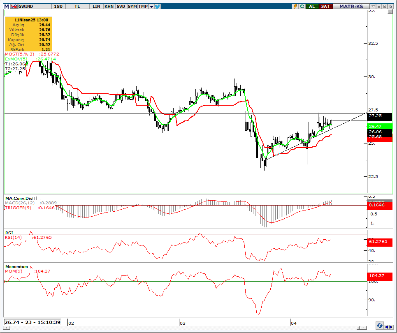The height and width of the screenshot is (333, 397).
Task: Click the T1:26.06 trend label
Action: click(x=15, y=64)
